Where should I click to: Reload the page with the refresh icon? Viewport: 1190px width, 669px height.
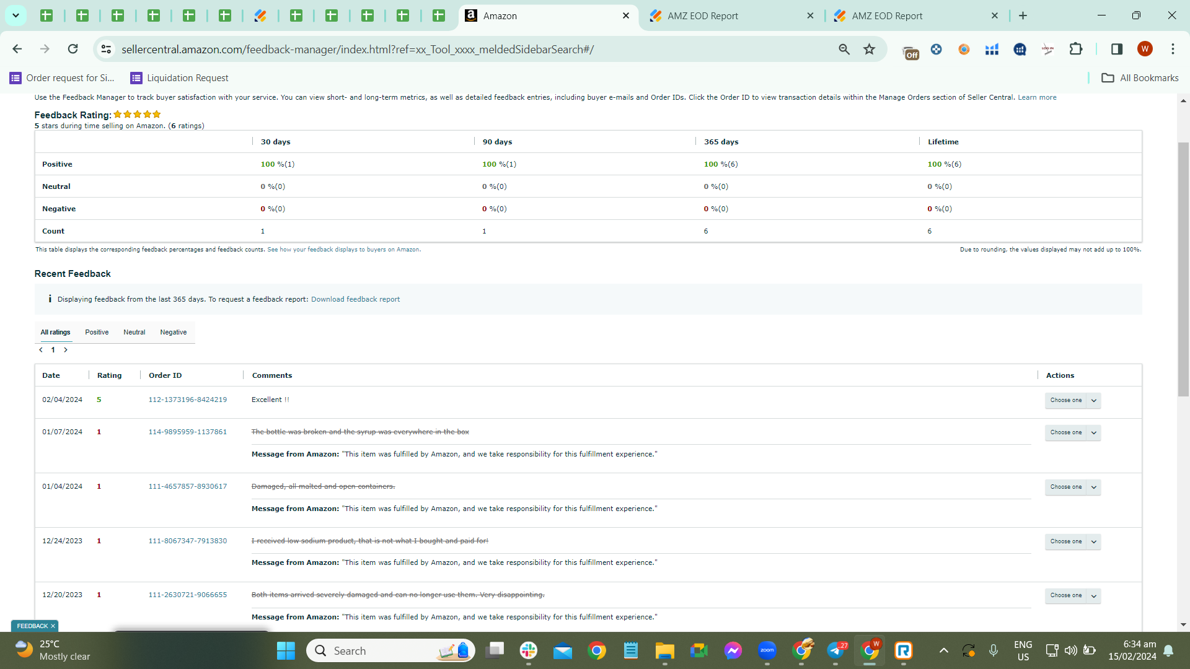pos(73,49)
